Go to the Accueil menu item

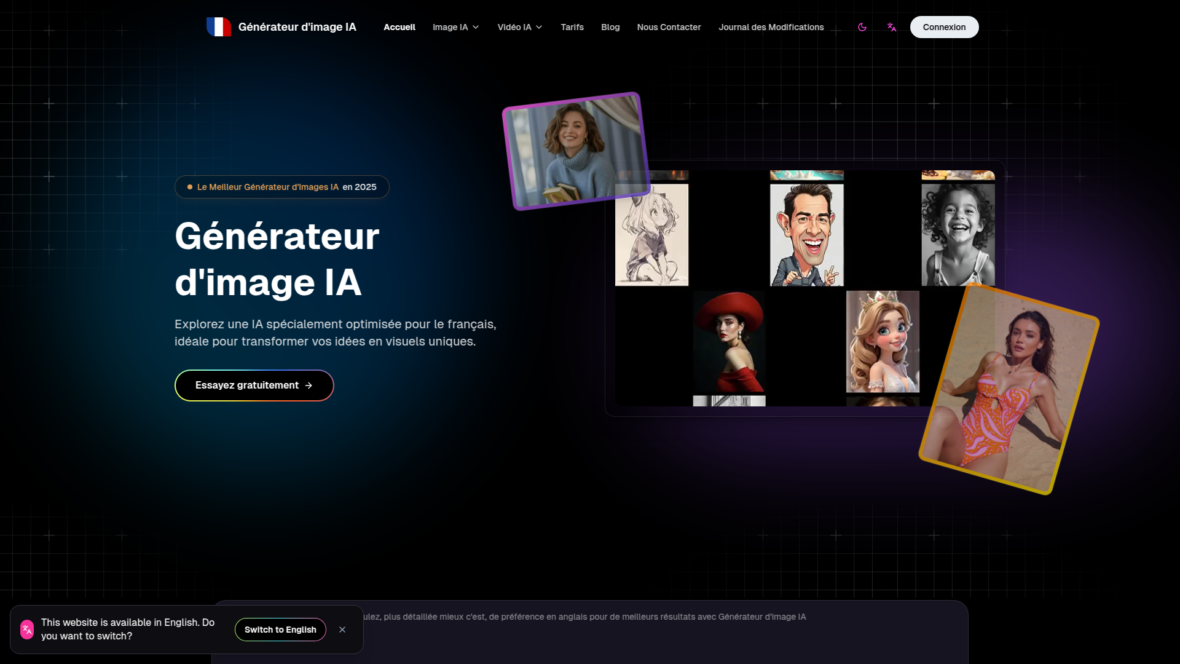click(399, 27)
